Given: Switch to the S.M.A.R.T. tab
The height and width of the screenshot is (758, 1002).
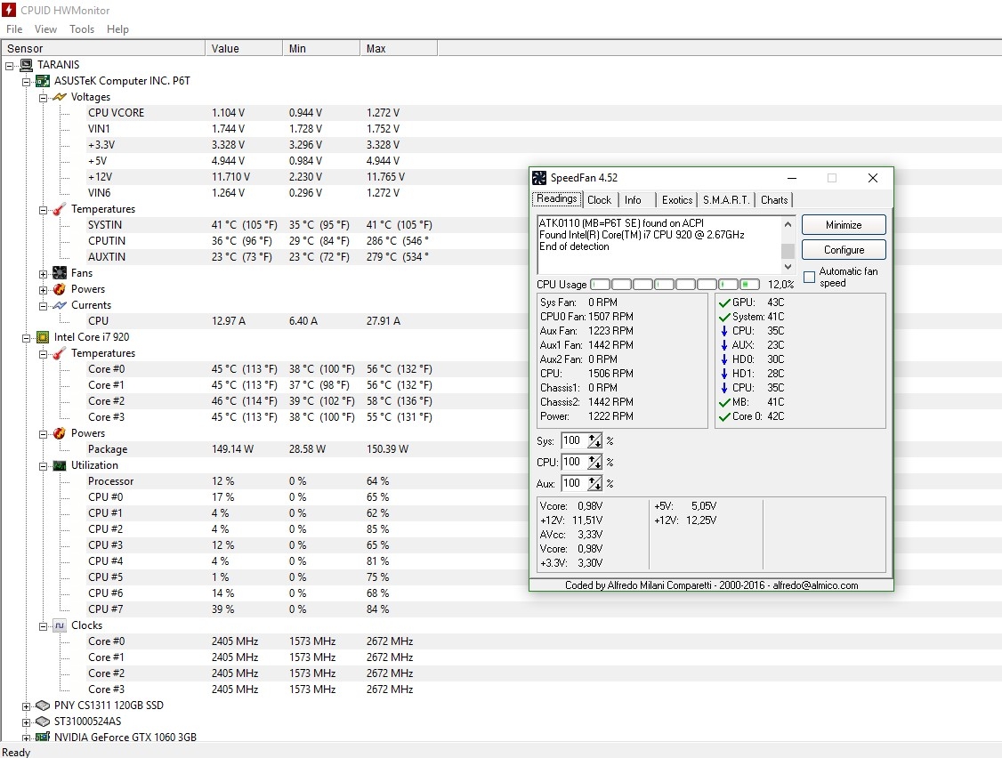Looking at the screenshot, I should tap(726, 200).
